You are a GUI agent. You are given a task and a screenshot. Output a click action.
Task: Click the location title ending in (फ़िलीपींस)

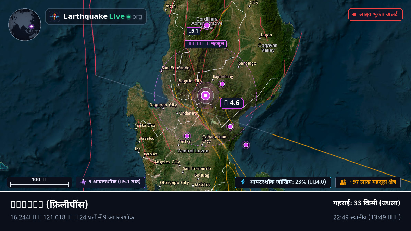pyautogui.click(x=49, y=204)
